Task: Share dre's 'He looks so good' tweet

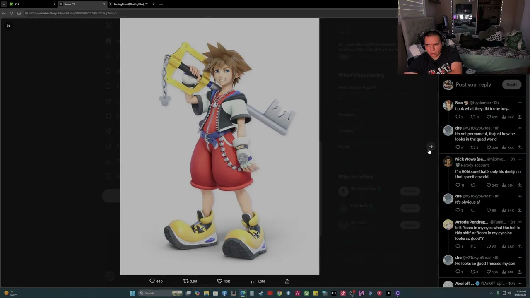Action: [519, 272]
